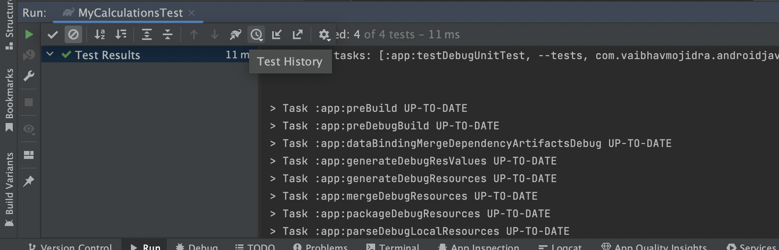The width and height of the screenshot is (779, 250).
Task: Select the Test Results row
Action: tap(150, 55)
